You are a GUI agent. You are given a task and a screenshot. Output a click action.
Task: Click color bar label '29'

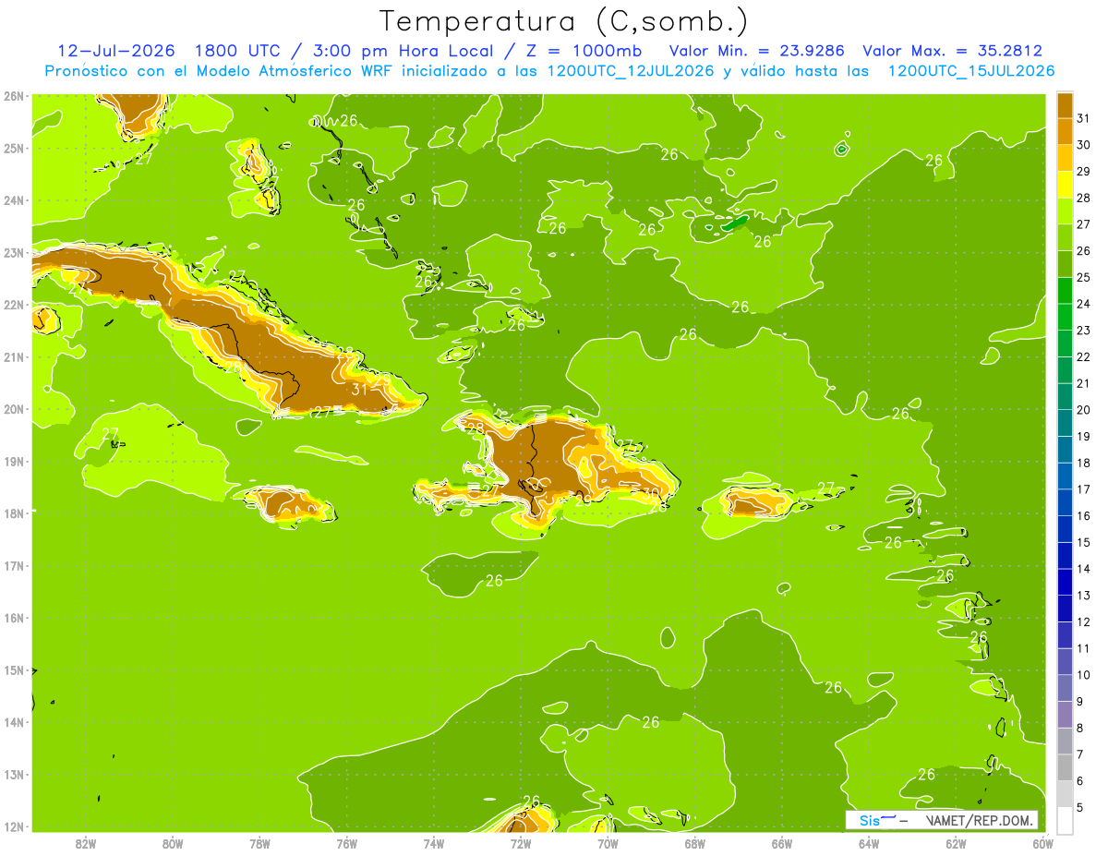click(1084, 171)
